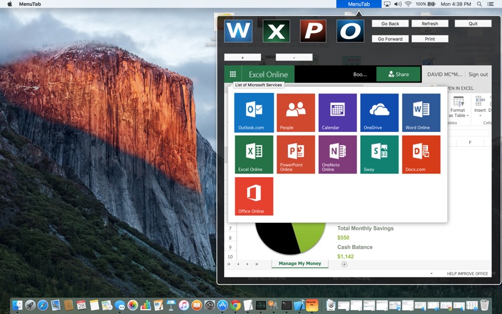Viewport: 502px width, 314px height.
Task: Add a new sheet with plus icon
Action: tap(344, 264)
